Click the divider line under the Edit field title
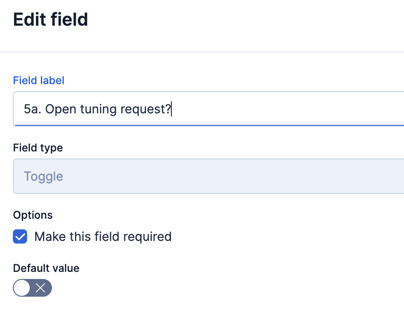Viewport: 404px width, 333px height. pyautogui.click(x=202, y=52)
